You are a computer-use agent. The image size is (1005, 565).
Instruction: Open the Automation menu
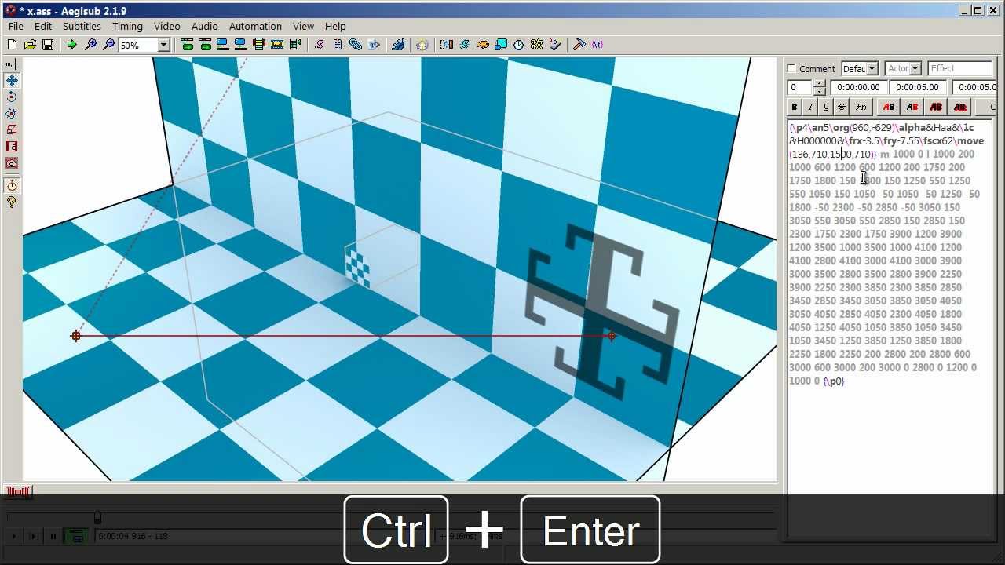[x=255, y=26]
